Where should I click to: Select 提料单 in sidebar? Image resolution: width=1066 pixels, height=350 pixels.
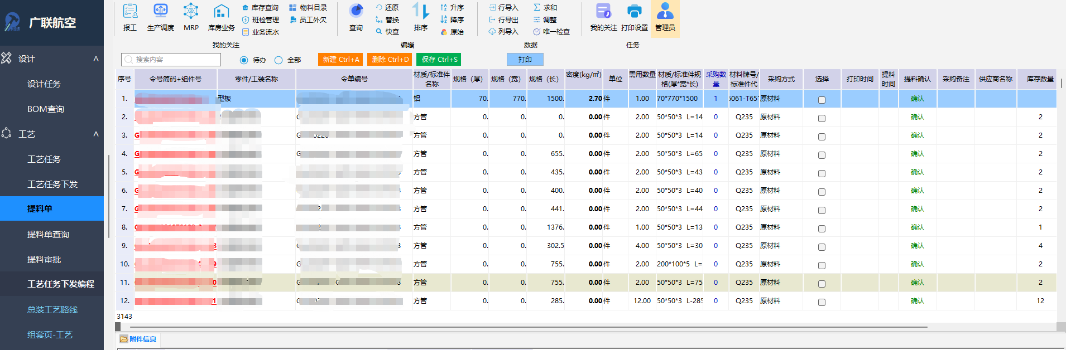point(52,208)
